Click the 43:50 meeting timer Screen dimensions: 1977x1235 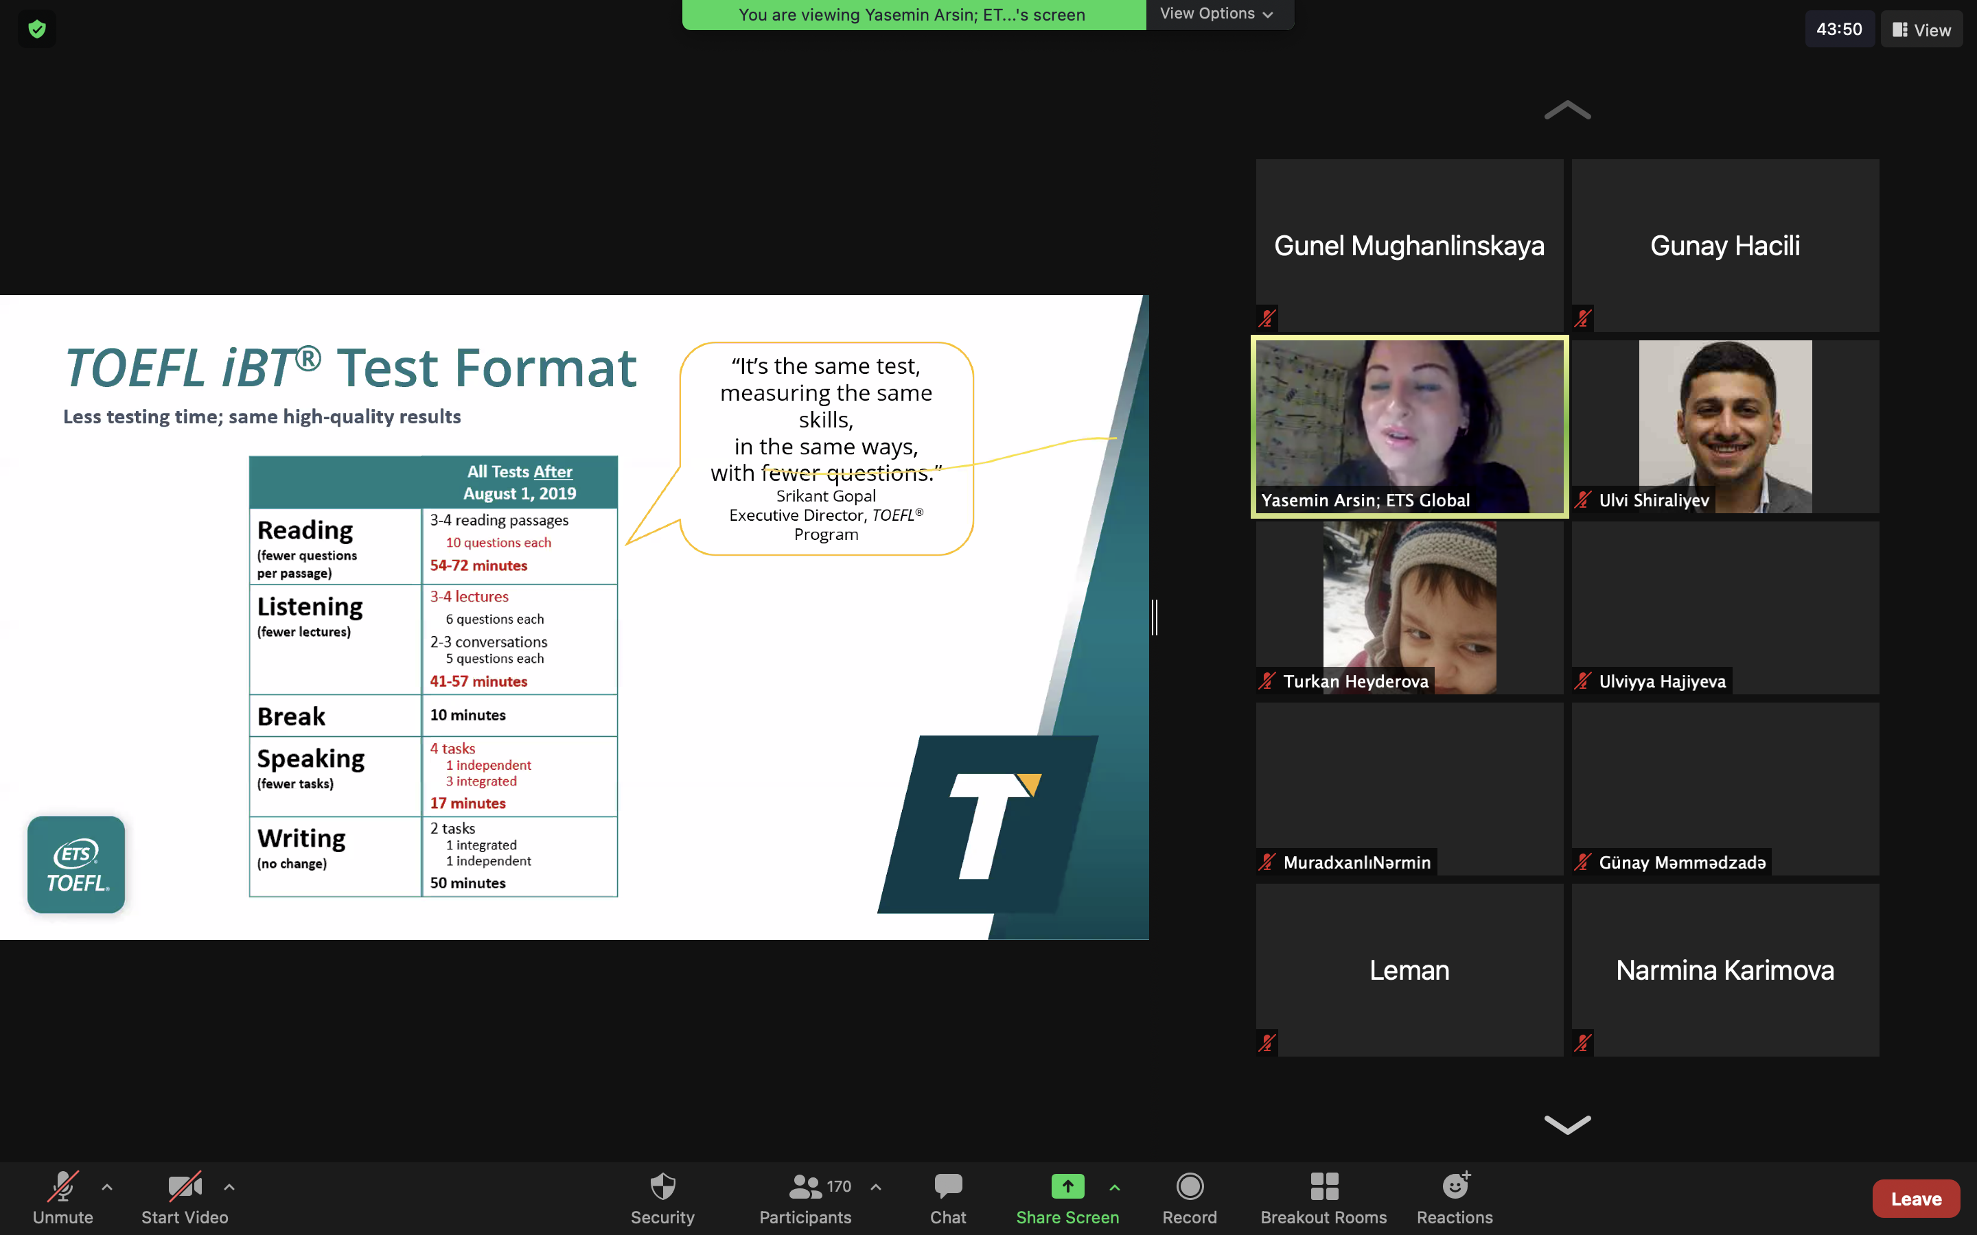[1839, 30]
